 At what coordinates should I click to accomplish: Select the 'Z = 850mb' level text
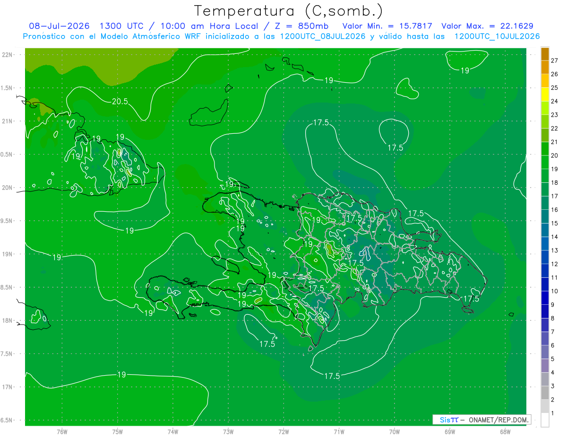302,26
